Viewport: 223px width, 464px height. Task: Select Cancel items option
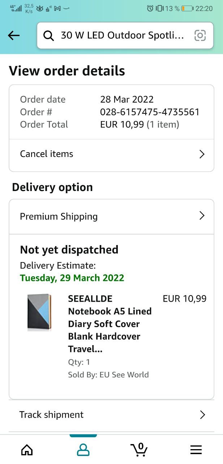pyautogui.click(x=47, y=154)
